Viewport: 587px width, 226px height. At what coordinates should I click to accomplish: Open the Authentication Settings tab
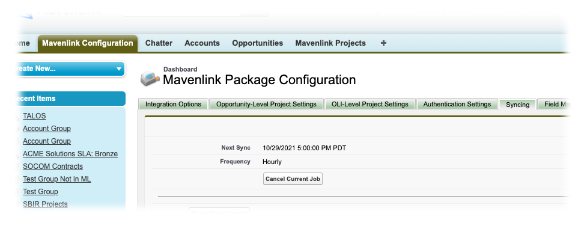click(x=457, y=104)
